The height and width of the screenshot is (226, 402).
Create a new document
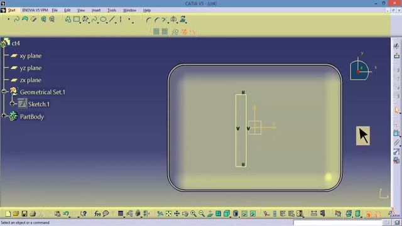(x=8, y=213)
